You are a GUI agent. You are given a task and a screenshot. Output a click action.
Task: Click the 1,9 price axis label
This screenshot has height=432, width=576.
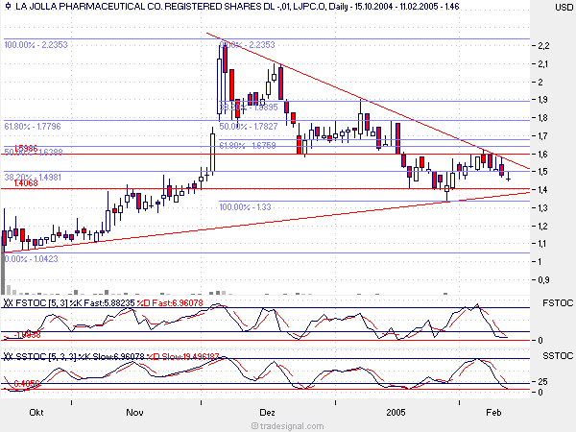(x=543, y=100)
